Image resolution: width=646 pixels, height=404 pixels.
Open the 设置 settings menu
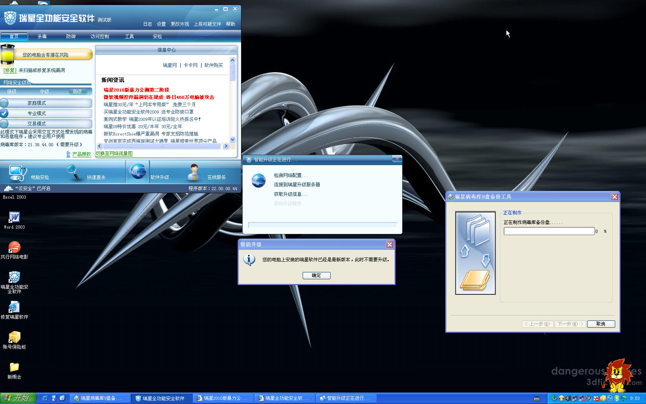point(161,24)
